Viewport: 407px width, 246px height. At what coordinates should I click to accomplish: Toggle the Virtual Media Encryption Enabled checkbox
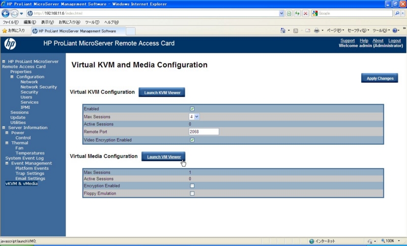coord(192,186)
